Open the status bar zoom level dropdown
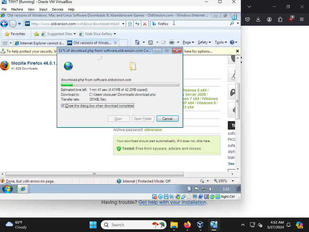The height and width of the screenshot is (232, 309). click(233, 181)
